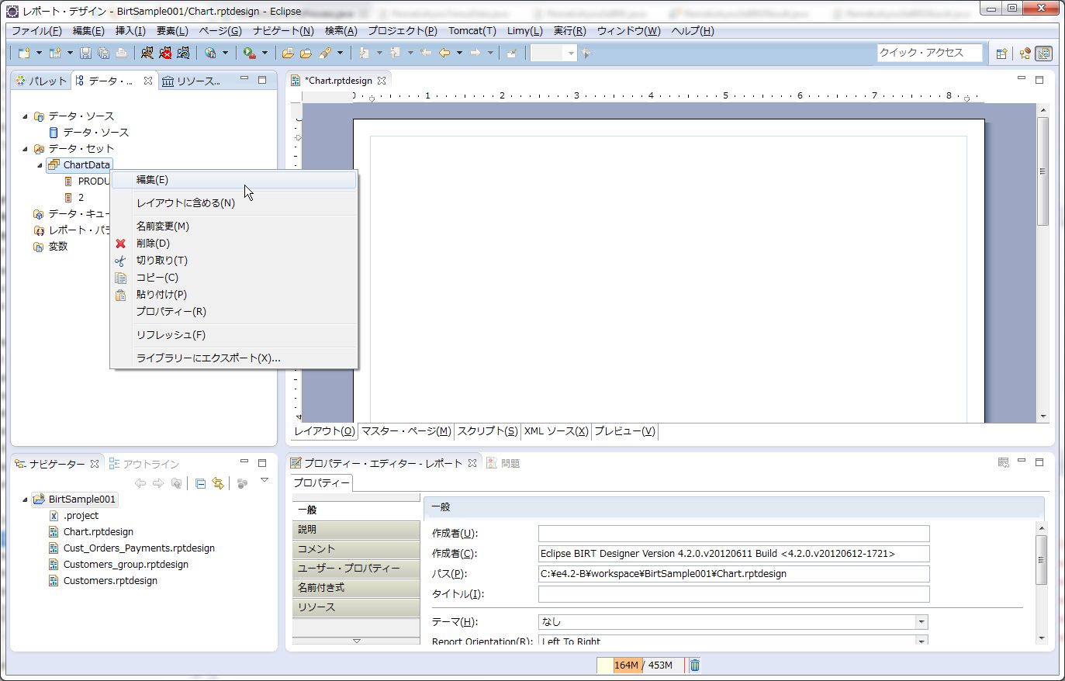Open the ファイル(F) menu
The height and width of the screenshot is (681, 1065).
[36, 31]
